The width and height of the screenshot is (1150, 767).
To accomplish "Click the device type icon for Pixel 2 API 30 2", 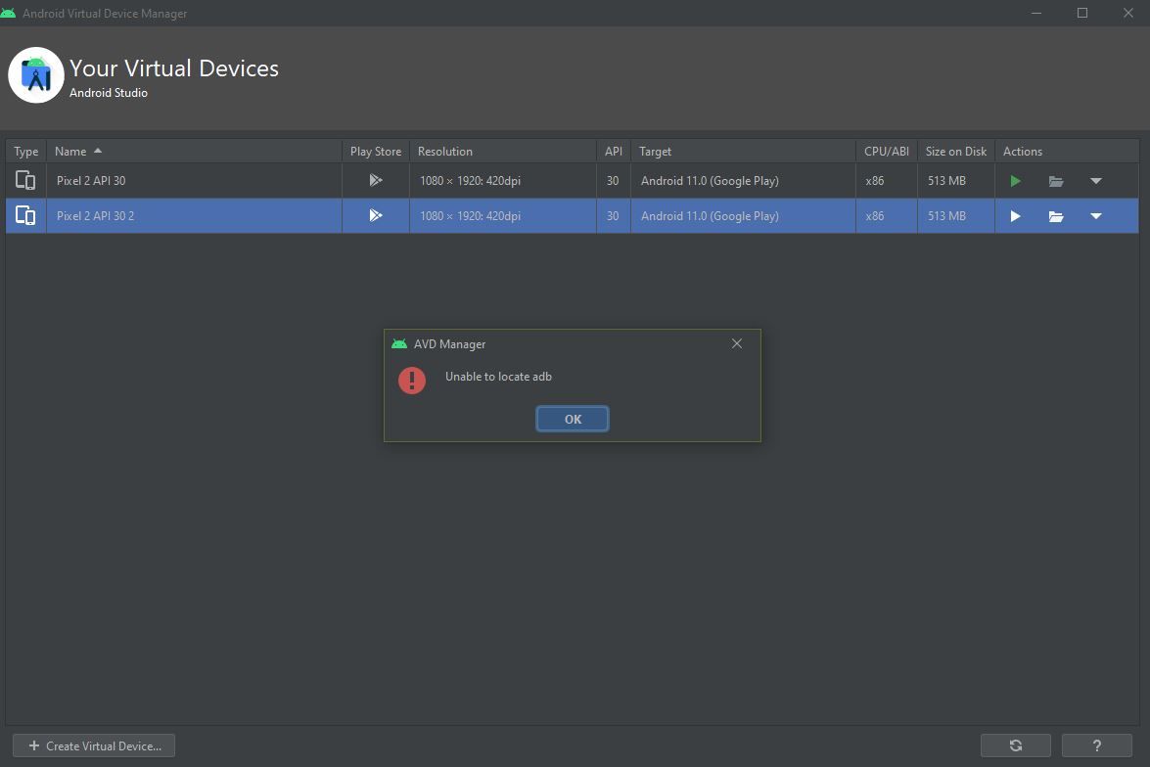I will coord(25,216).
